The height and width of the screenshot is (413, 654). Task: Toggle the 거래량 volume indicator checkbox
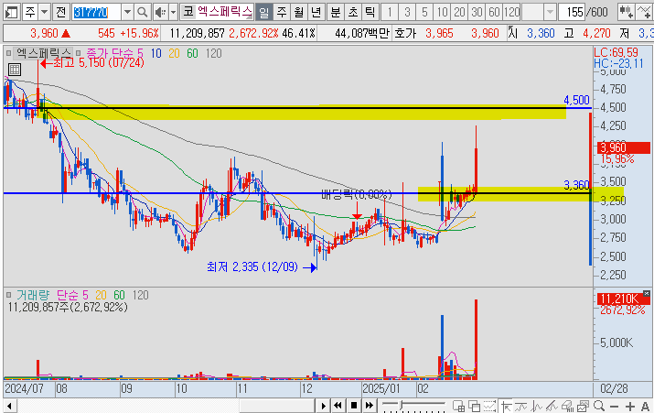click(9, 295)
